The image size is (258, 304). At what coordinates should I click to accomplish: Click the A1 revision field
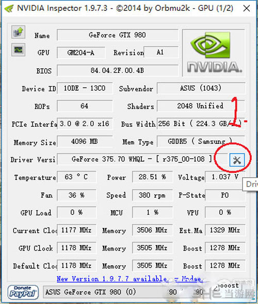(x=160, y=52)
